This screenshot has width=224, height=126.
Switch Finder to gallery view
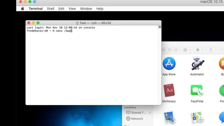pos(176,50)
